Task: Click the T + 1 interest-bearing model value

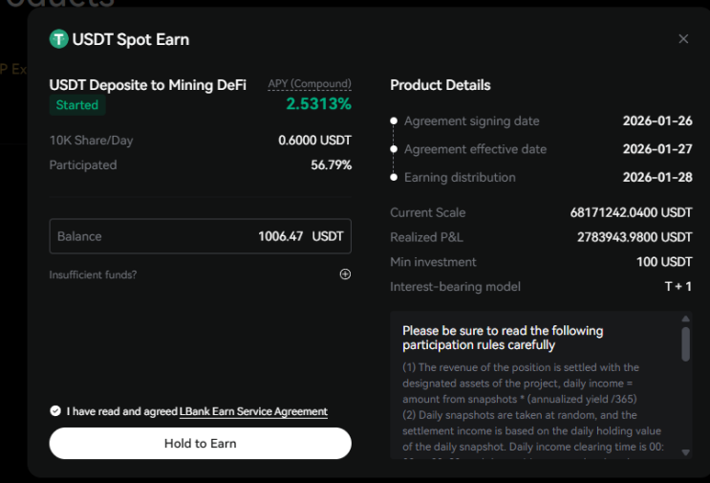Action: [x=678, y=286]
